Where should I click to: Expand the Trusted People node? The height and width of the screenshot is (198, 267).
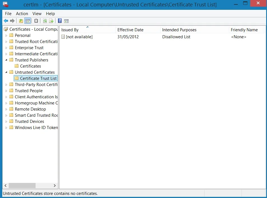pos(6,91)
